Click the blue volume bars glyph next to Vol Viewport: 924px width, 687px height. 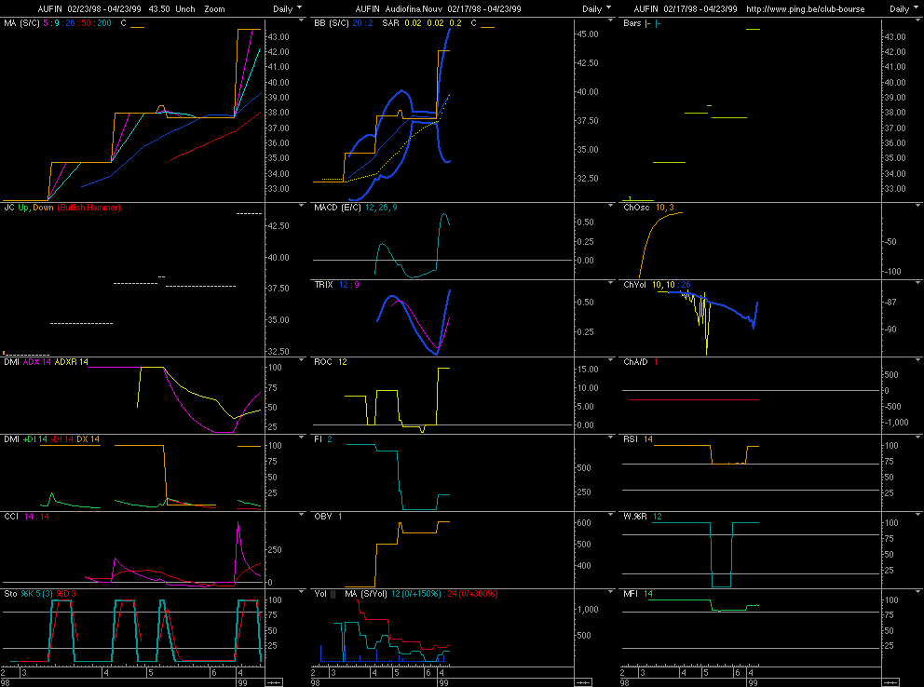333,594
